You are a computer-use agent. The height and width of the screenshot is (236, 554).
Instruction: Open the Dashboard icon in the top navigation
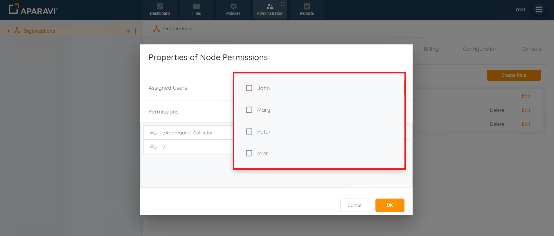coord(160,7)
